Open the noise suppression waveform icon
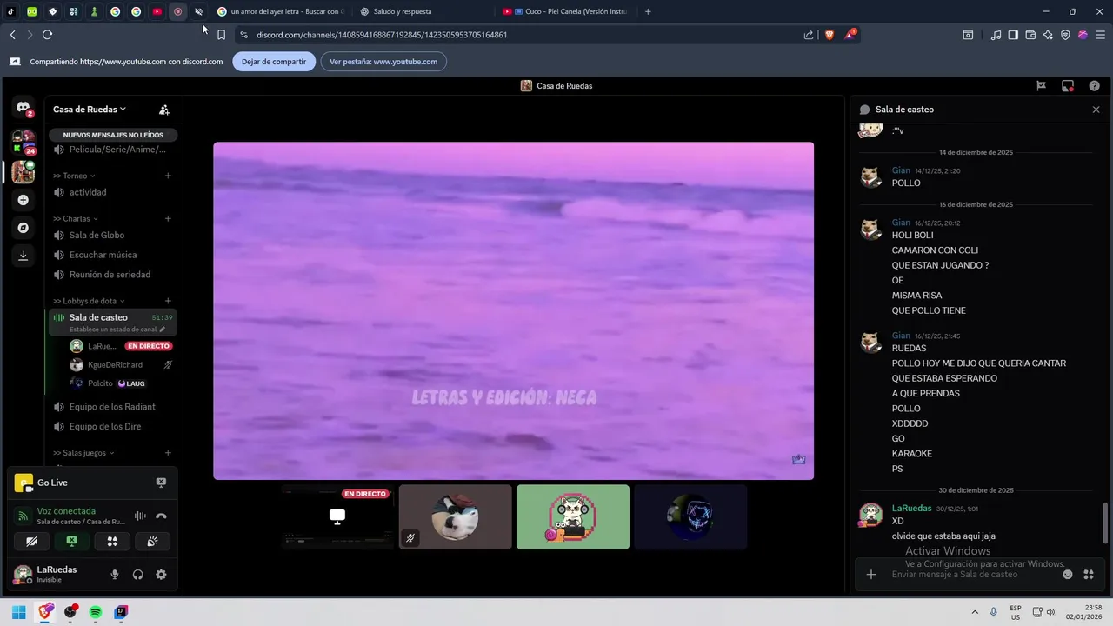Image resolution: width=1113 pixels, height=626 pixels. [140, 516]
